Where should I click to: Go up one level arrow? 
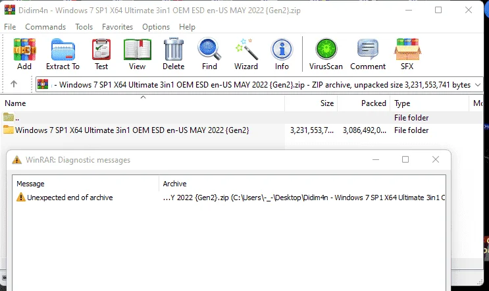14,84
